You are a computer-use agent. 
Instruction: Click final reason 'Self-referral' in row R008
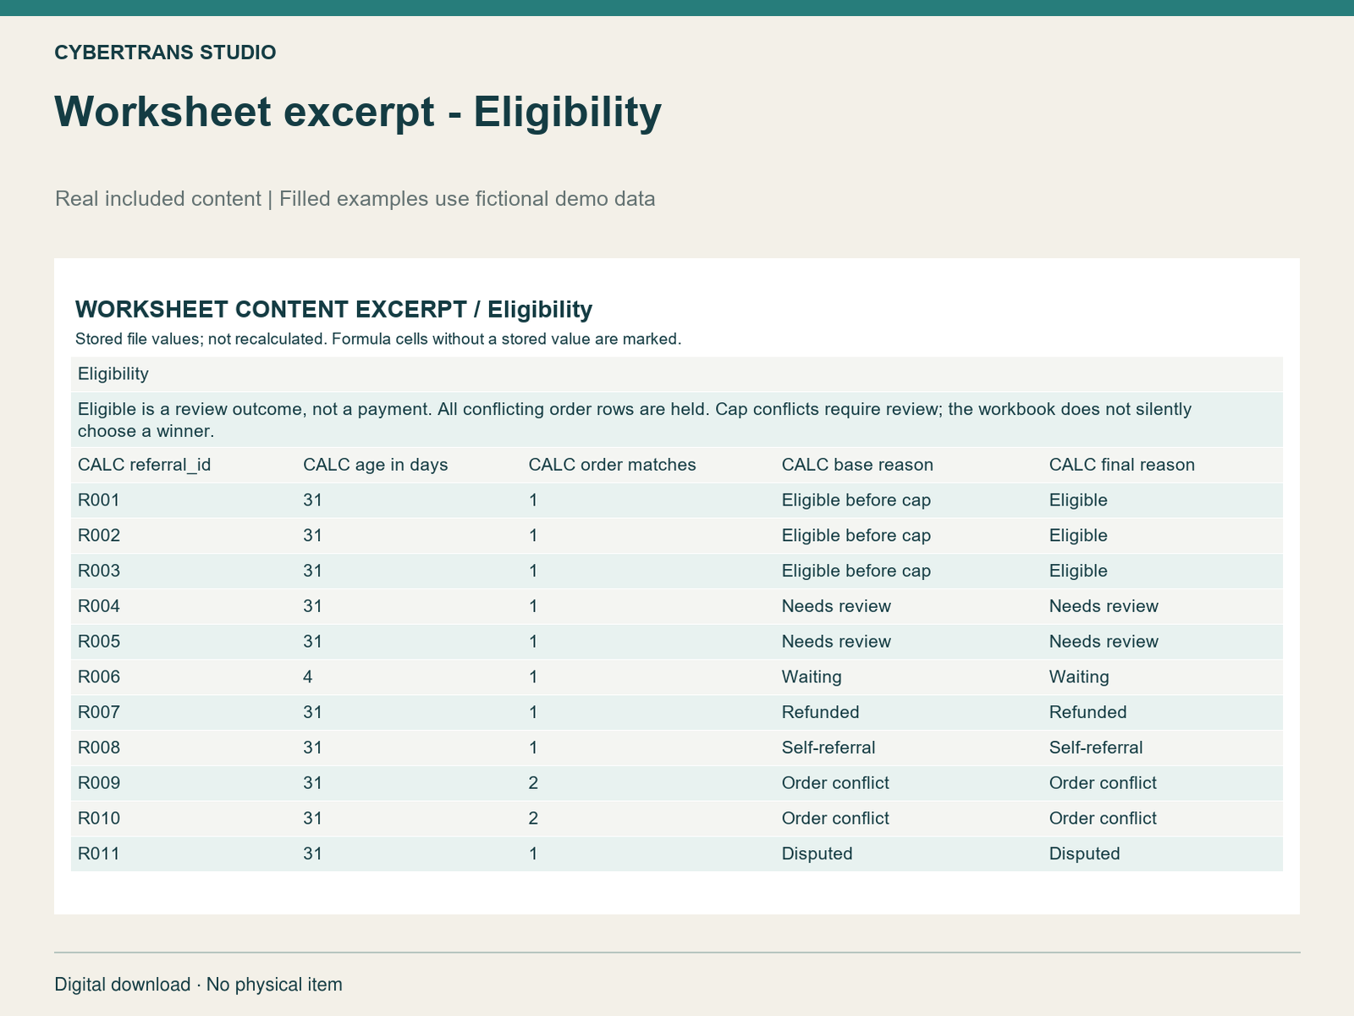click(x=1096, y=748)
